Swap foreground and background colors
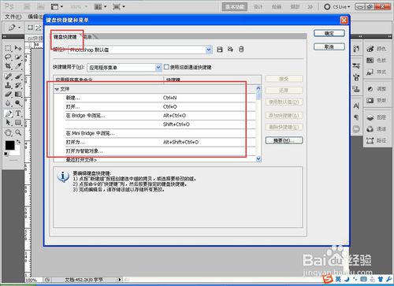394x286 pixels. coord(18,142)
